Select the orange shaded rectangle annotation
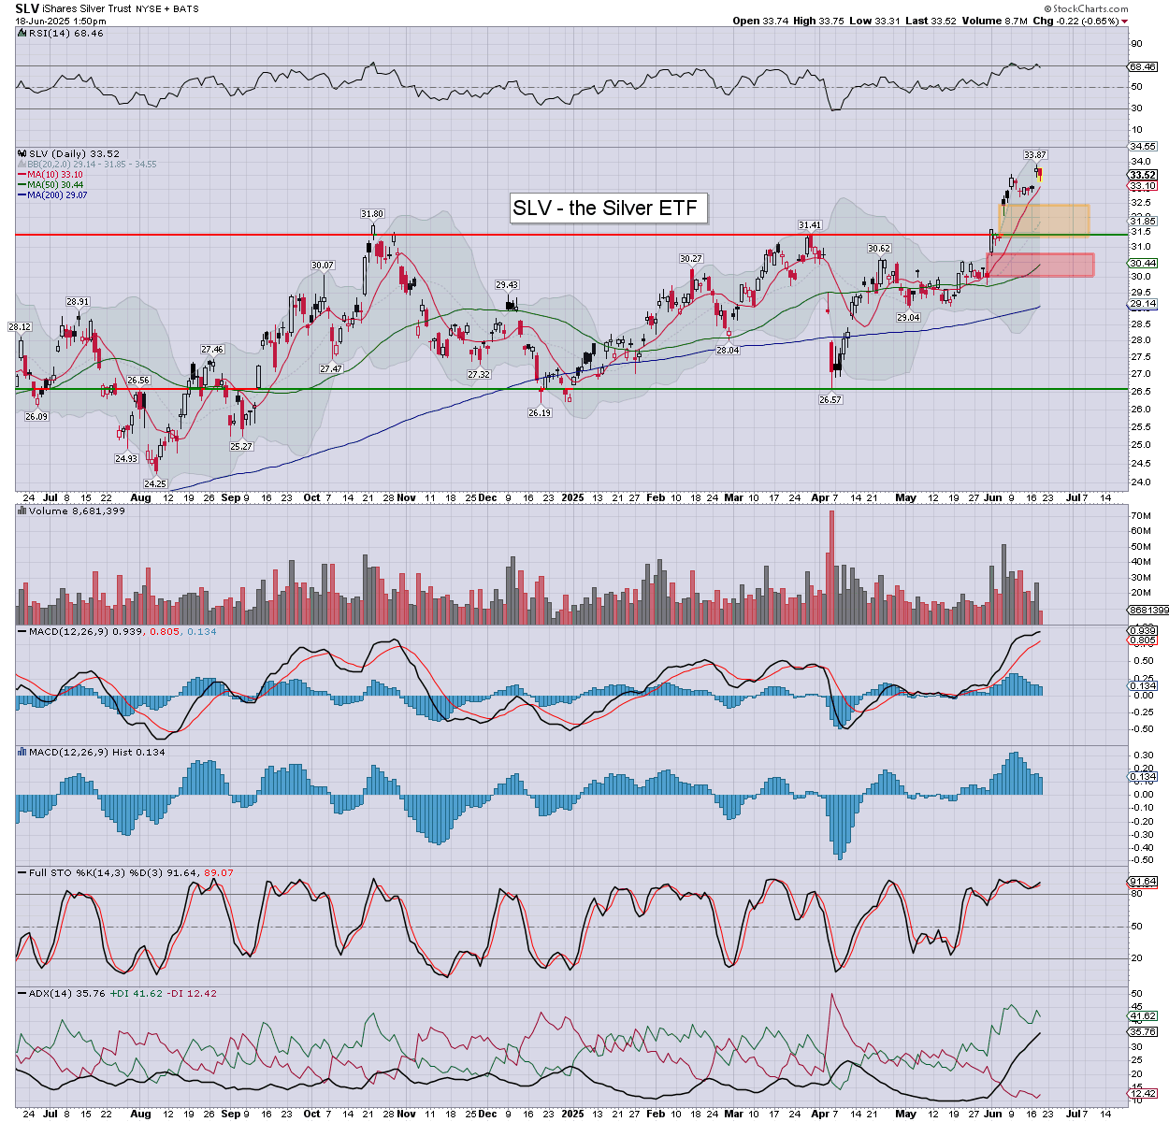The width and height of the screenshot is (1169, 1122). pyautogui.click(x=1044, y=220)
